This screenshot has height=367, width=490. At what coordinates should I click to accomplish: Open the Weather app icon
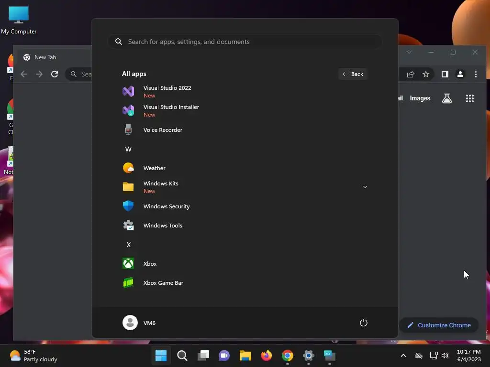pos(128,168)
